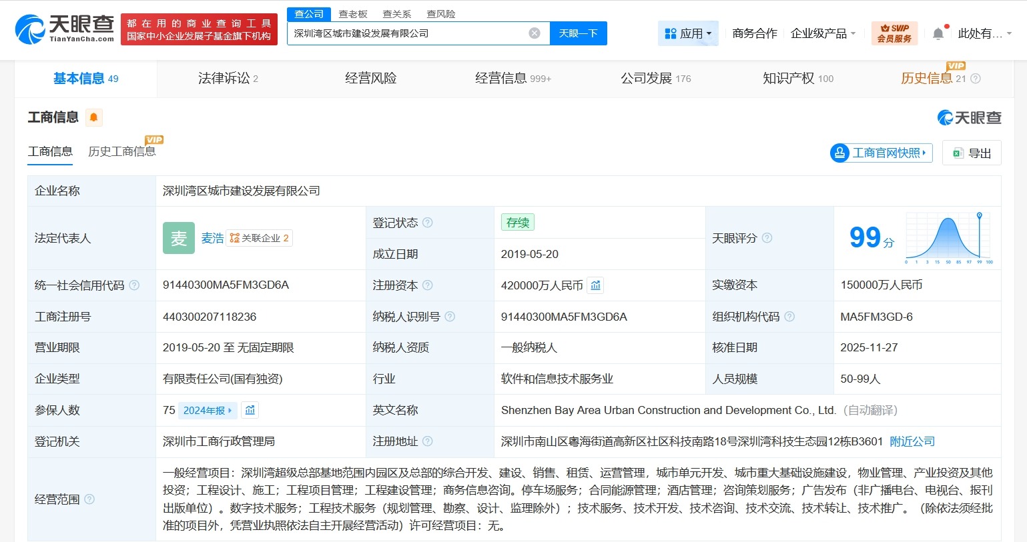Click the help icon next to 统一社会信用代码
1027x542 pixels.
coord(135,285)
